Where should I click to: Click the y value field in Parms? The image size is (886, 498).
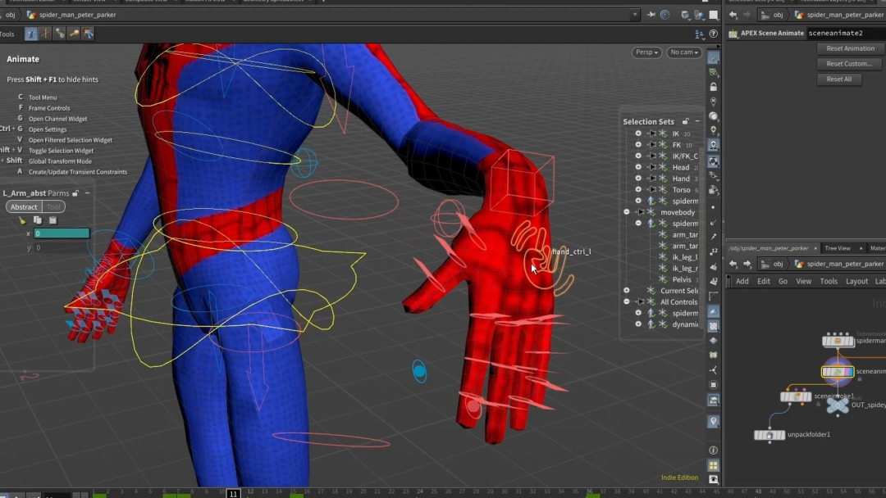[x=62, y=247]
